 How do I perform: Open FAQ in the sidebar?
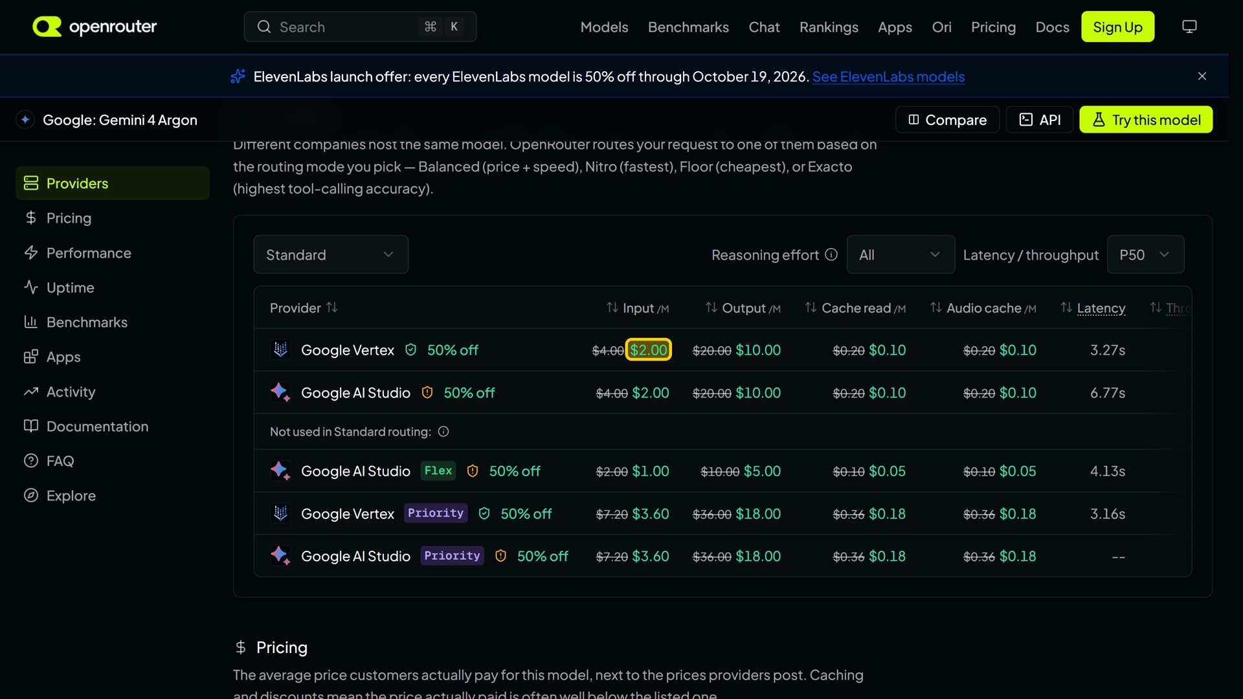click(x=113, y=461)
